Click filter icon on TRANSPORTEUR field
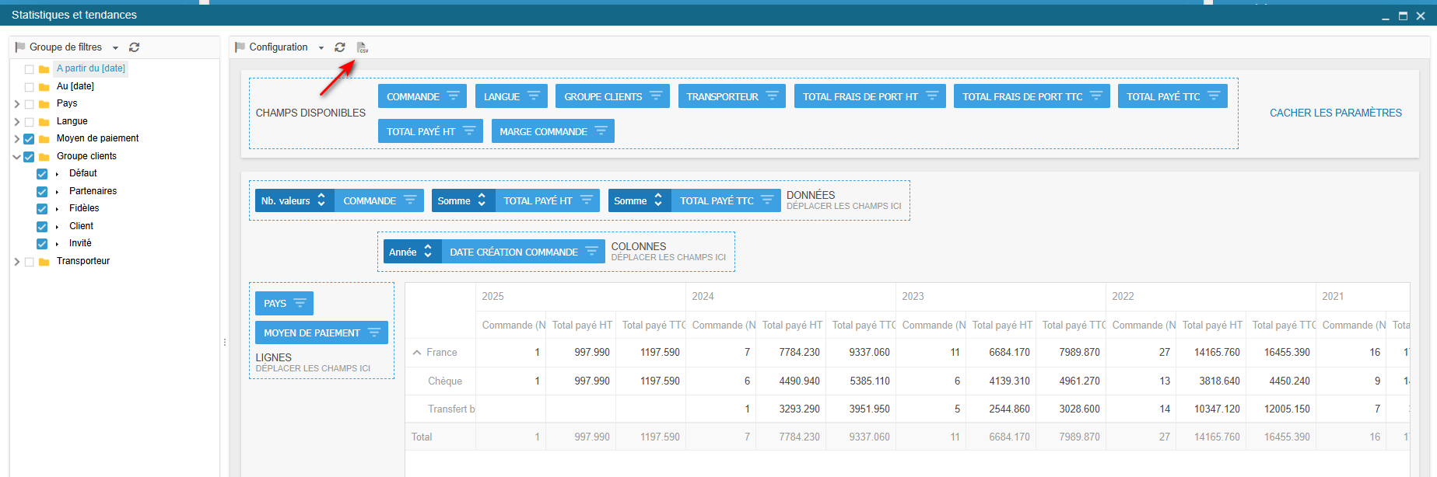The height and width of the screenshot is (477, 1437). coord(772,96)
